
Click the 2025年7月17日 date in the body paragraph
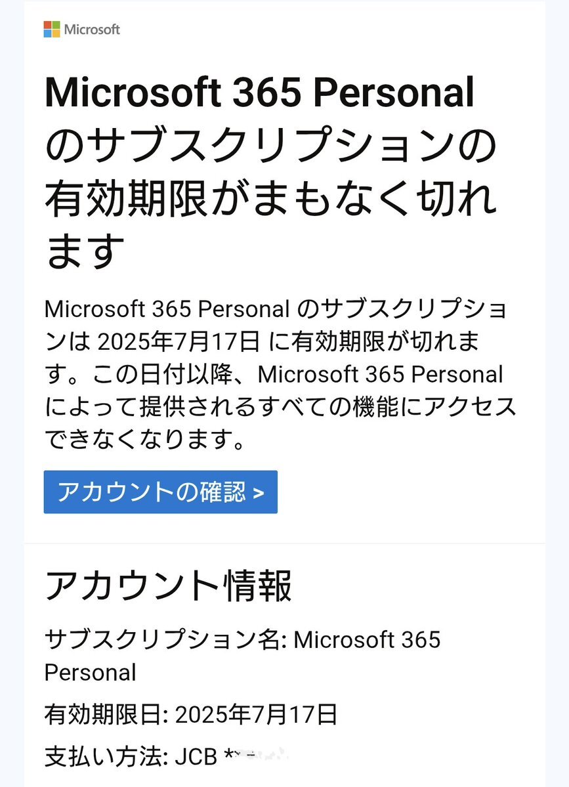(x=179, y=342)
